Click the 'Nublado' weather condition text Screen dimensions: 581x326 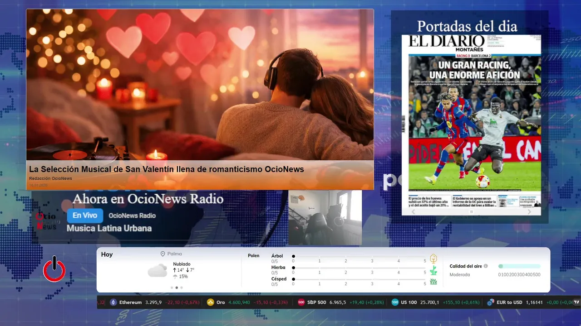(182, 264)
